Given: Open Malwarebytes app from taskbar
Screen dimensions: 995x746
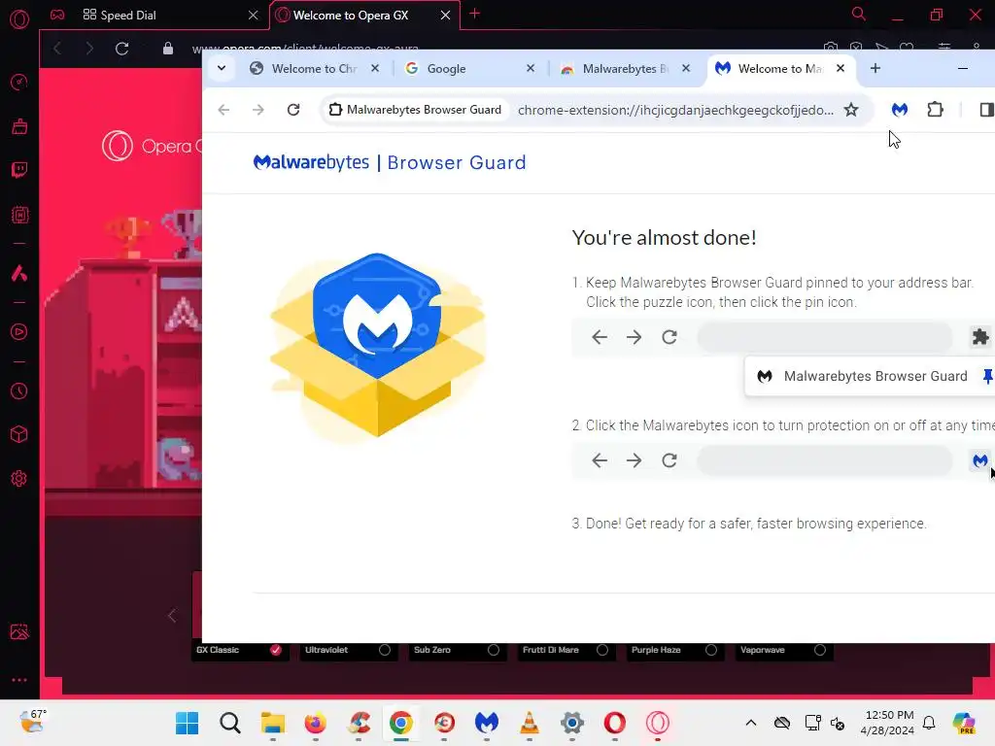Looking at the screenshot, I should 487,723.
